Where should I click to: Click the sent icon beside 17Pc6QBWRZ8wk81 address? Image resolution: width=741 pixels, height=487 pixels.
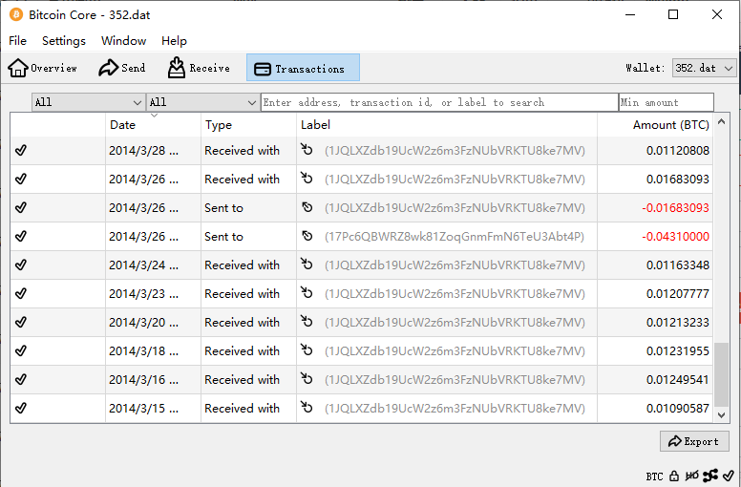[307, 236]
